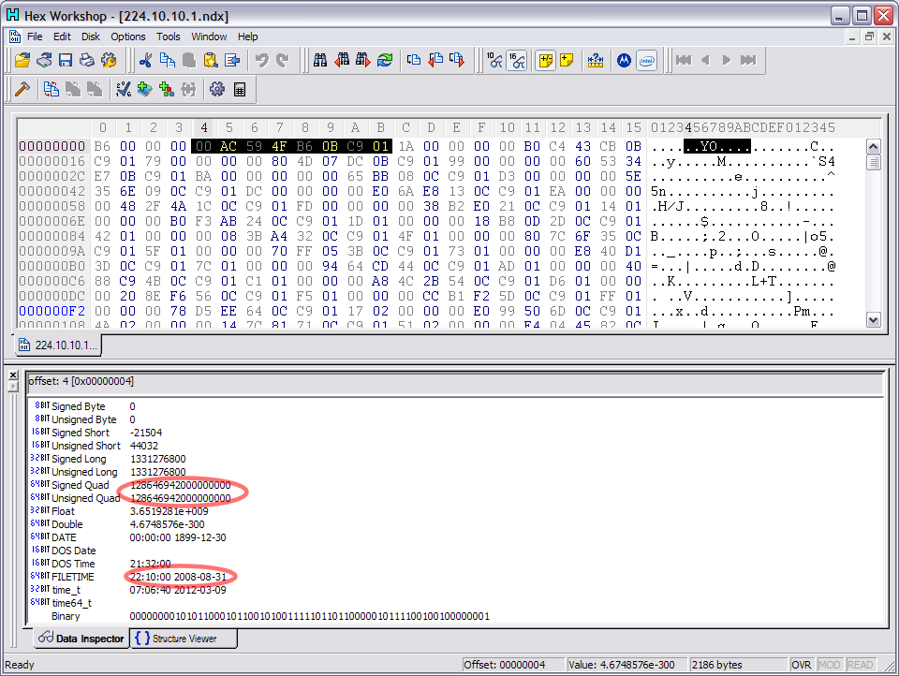
Task: Cut selection using the scissors icon
Action: 146,60
